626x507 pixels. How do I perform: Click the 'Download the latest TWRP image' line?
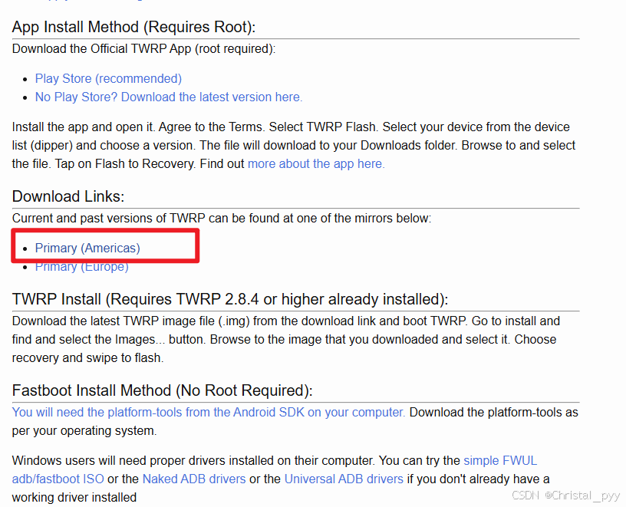(x=286, y=321)
